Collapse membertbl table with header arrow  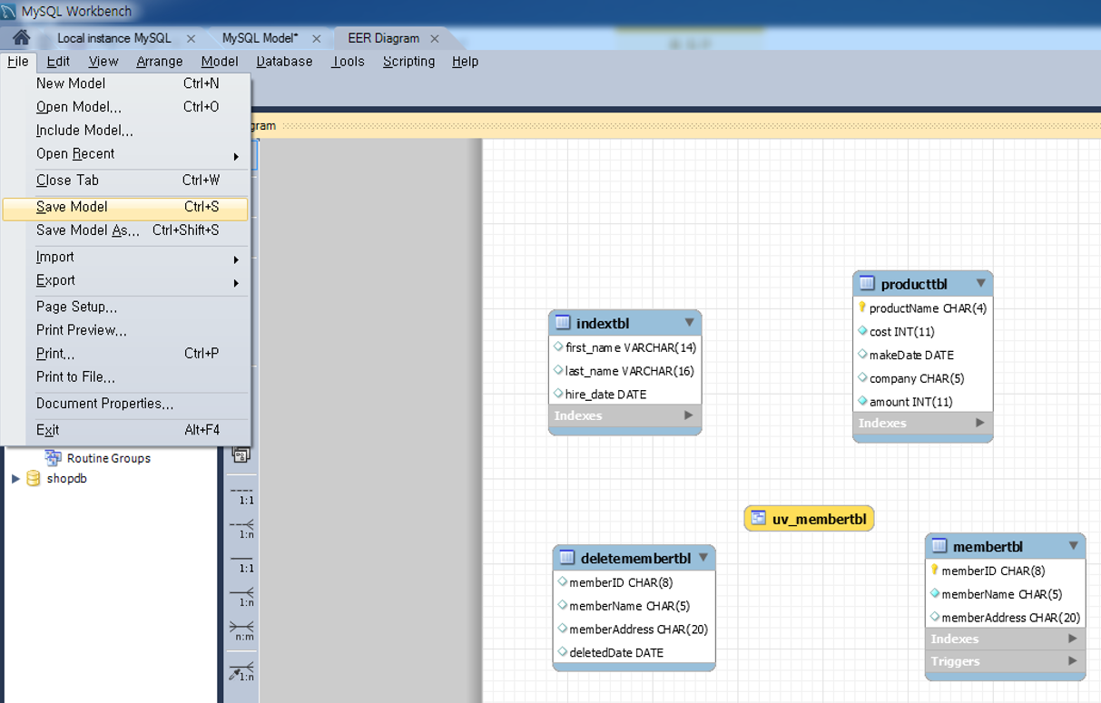click(1073, 545)
